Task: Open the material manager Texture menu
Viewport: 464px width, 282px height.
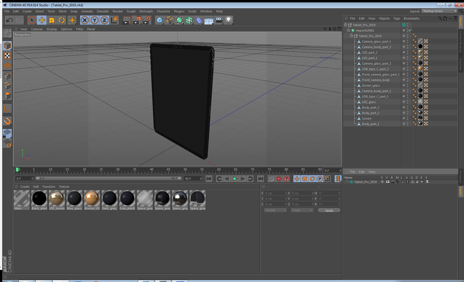Action: coord(64,187)
